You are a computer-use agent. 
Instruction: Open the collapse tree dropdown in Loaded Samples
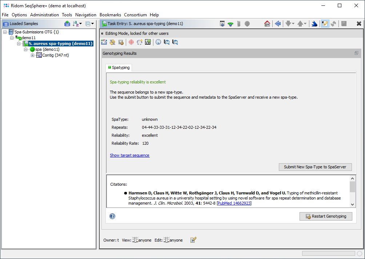[x=89, y=24]
